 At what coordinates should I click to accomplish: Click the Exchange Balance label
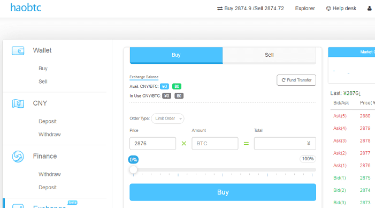click(144, 77)
